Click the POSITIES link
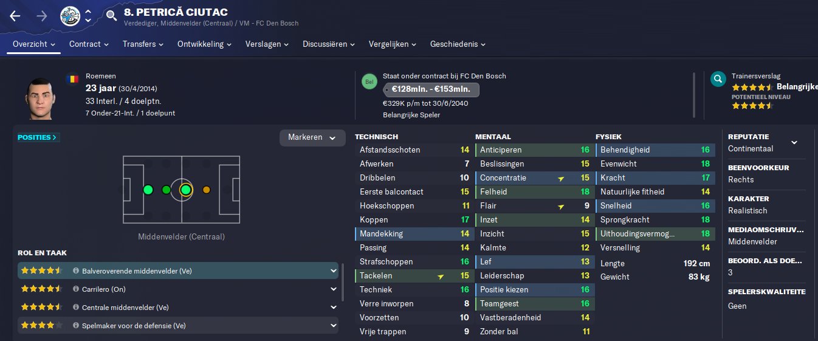The height and width of the screenshot is (341, 818). [37, 137]
